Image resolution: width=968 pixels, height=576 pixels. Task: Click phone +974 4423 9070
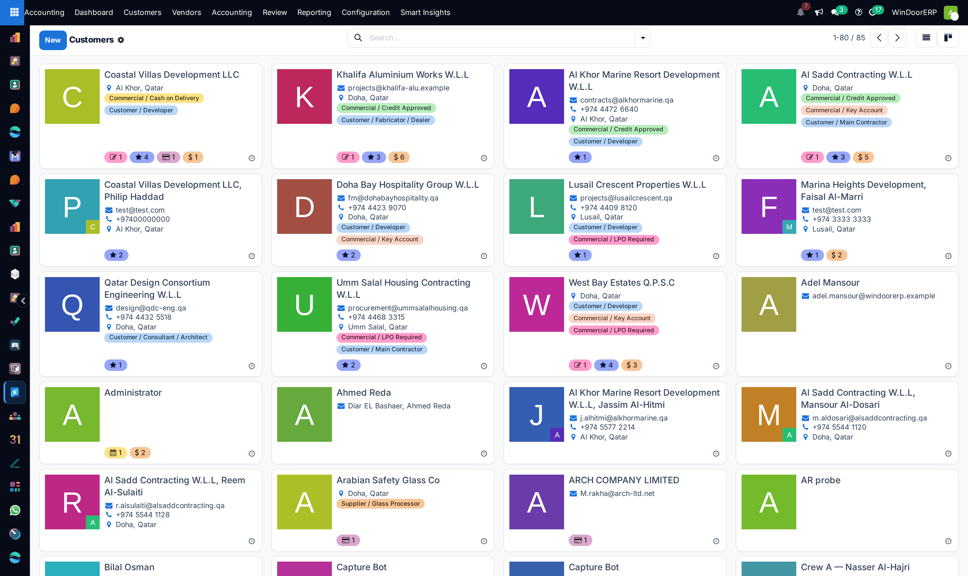[377, 208]
